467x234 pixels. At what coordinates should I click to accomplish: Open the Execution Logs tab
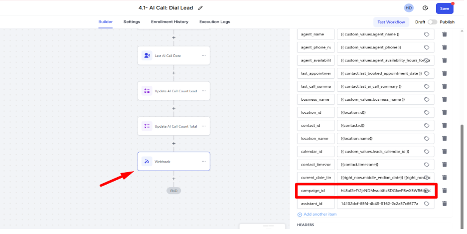click(215, 22)
